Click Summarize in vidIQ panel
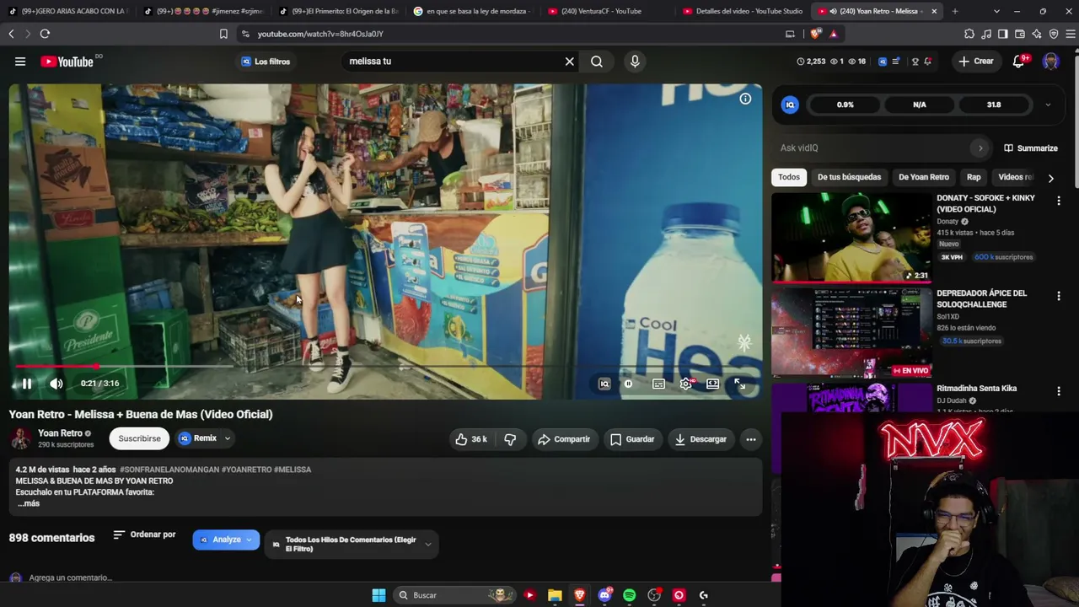Viewport: 1079px width, 607px height. click(x=1030, y=148)
